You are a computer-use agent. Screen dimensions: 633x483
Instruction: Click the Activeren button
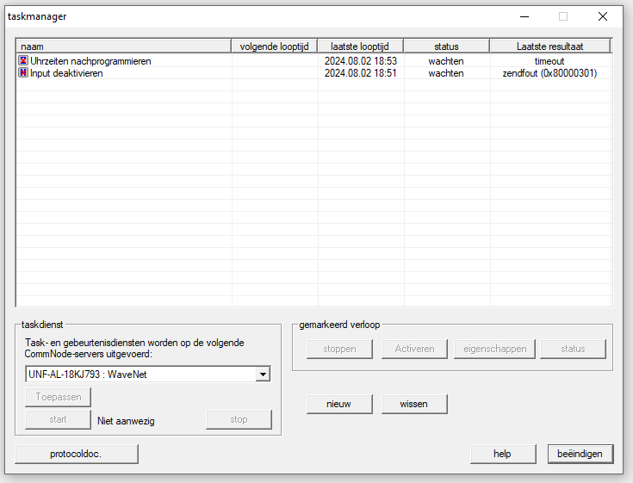tap(414, 349)
